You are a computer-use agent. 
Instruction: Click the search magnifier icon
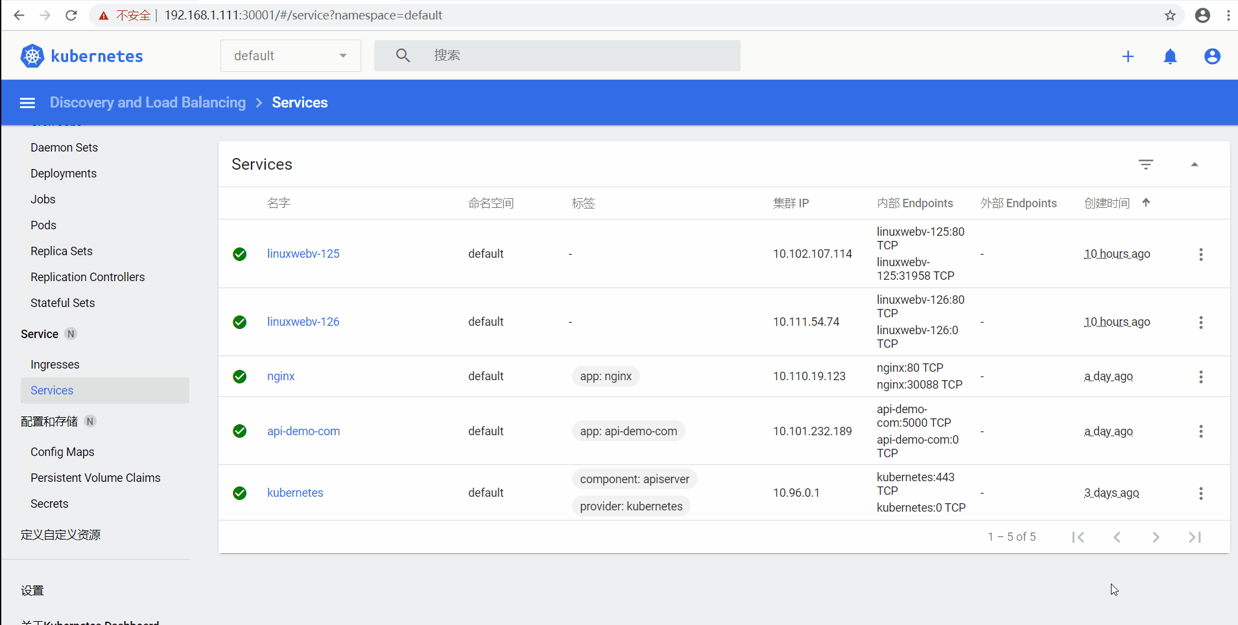click(402, 55)
